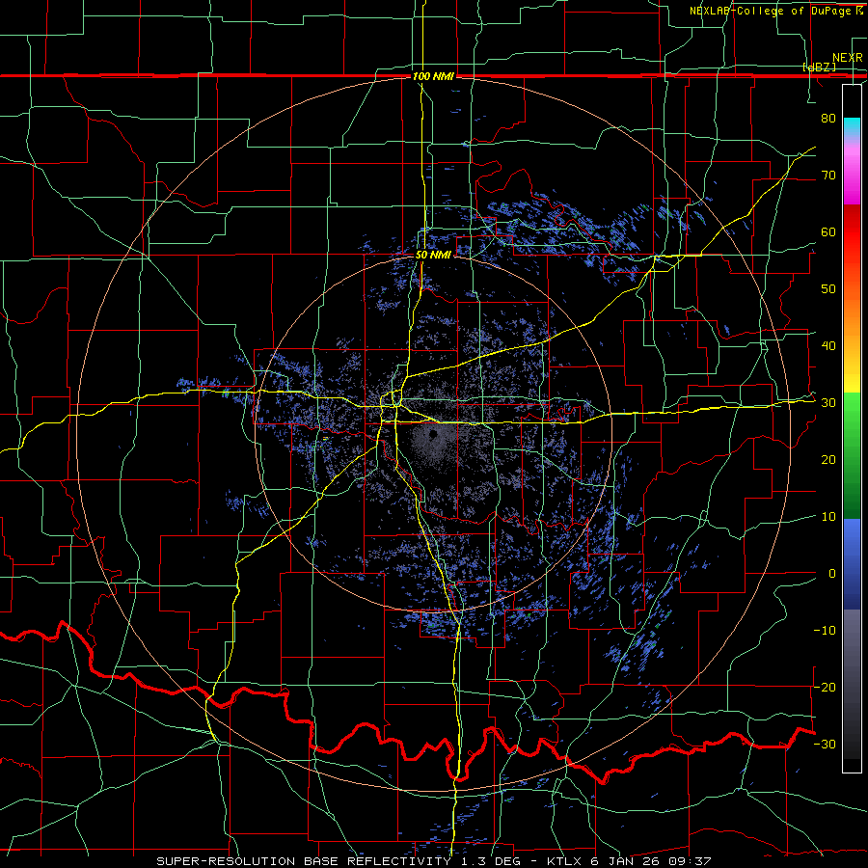
Task: Click the [dBZ] unit label
Action: click(819, 68)
